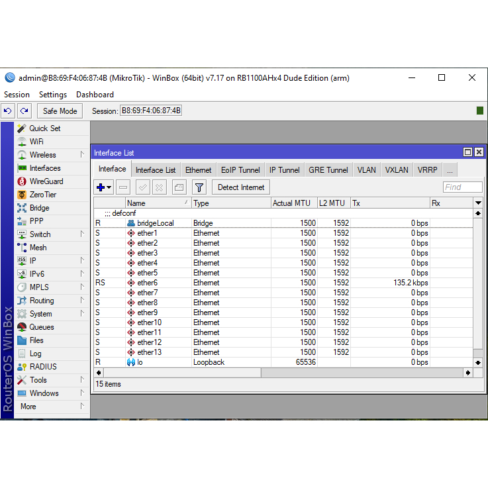488x488 pixels.
Task: Click the Detect Internet button
Action: [241, 187]
